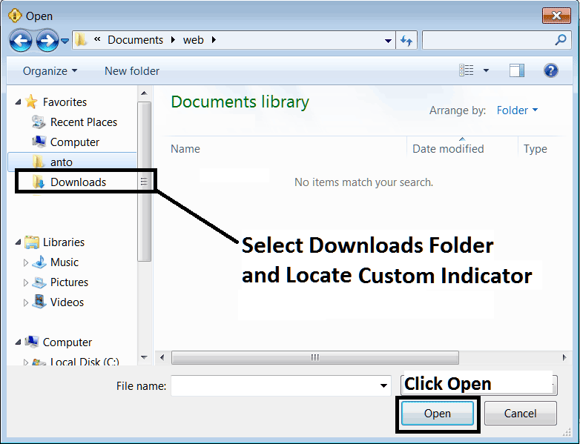Click the refresh button beside address bar

[406, 41]
